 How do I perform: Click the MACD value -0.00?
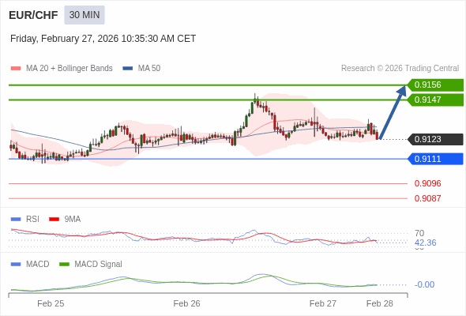coord(424,284)
